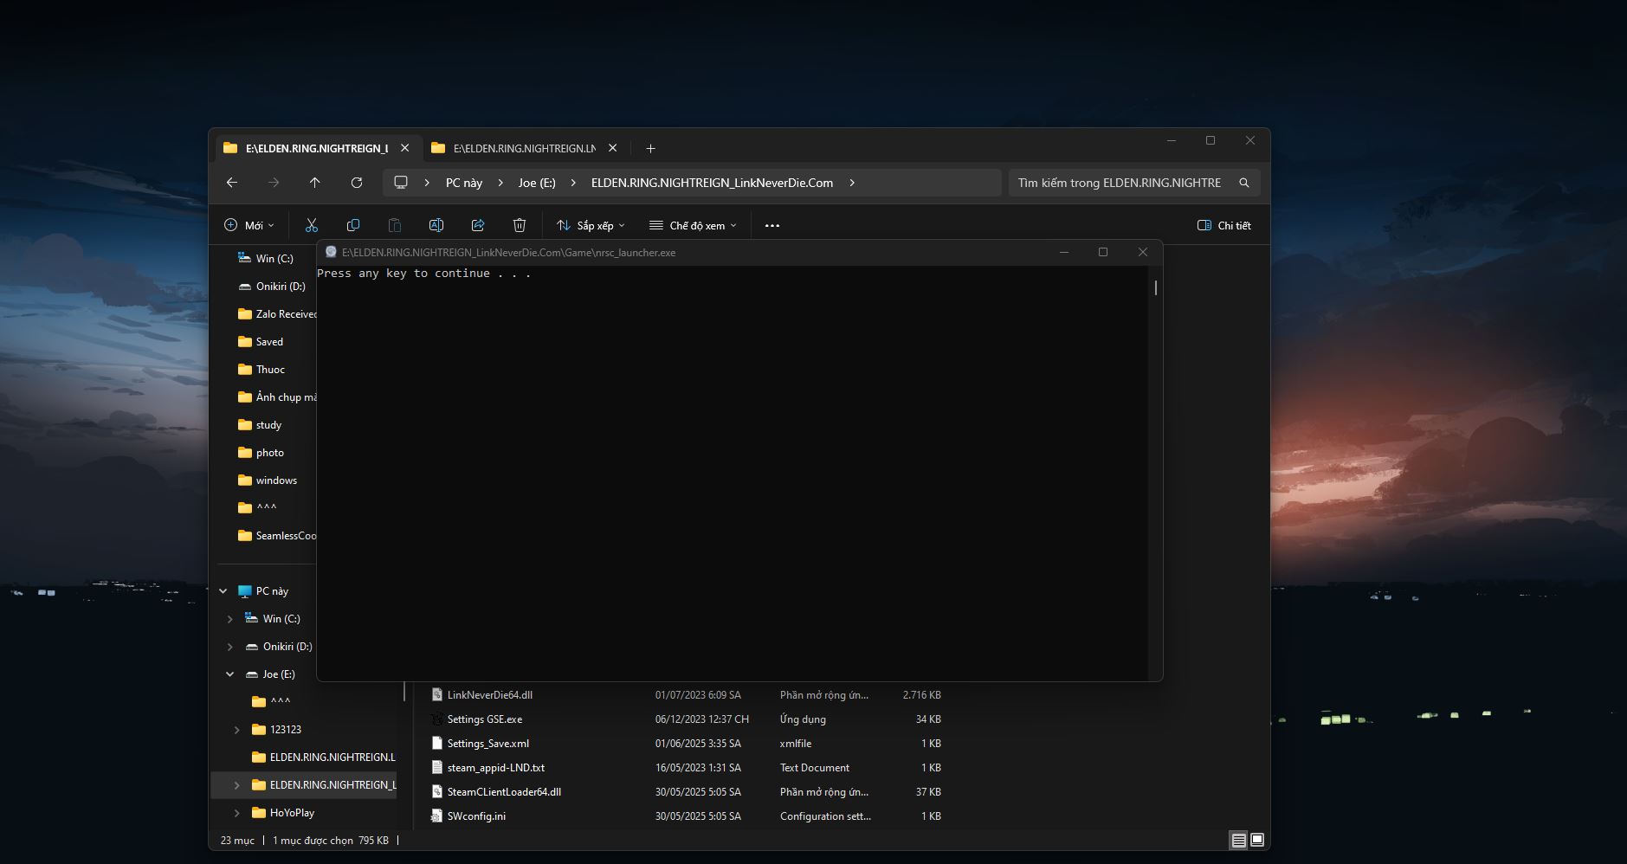Navigate back with the left arrow
Image resolution: width=1627 pixels, height=864 pixels.
point(232,183)
